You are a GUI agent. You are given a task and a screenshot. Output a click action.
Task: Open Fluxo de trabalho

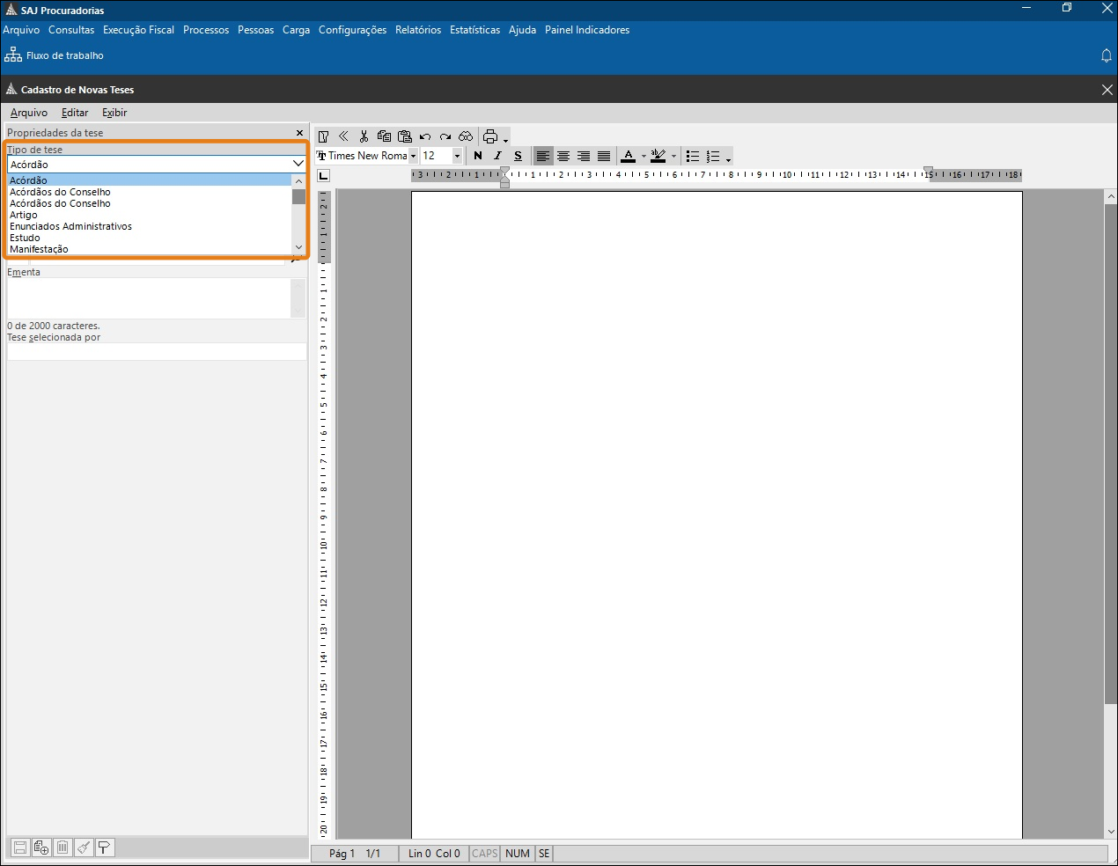coord(55,55)
